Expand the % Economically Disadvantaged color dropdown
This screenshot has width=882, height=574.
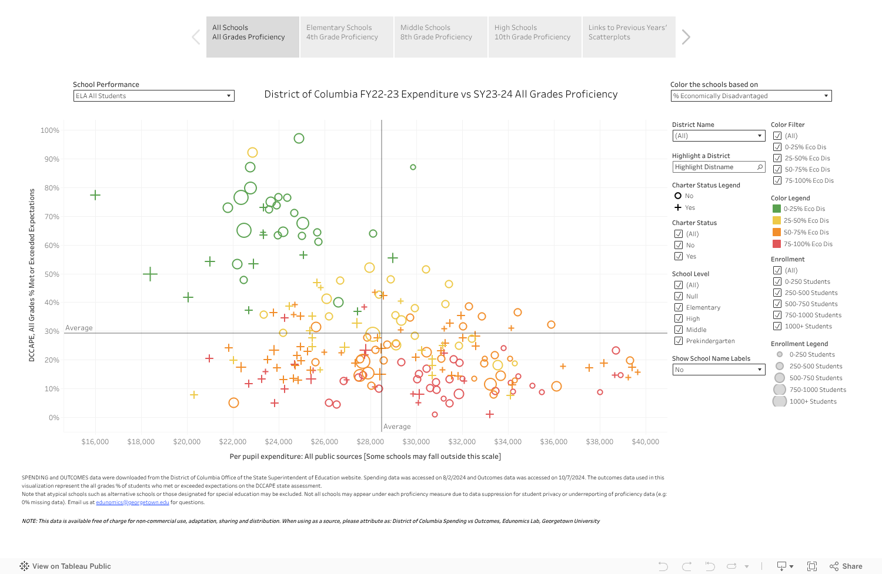(x=751, y=96)
